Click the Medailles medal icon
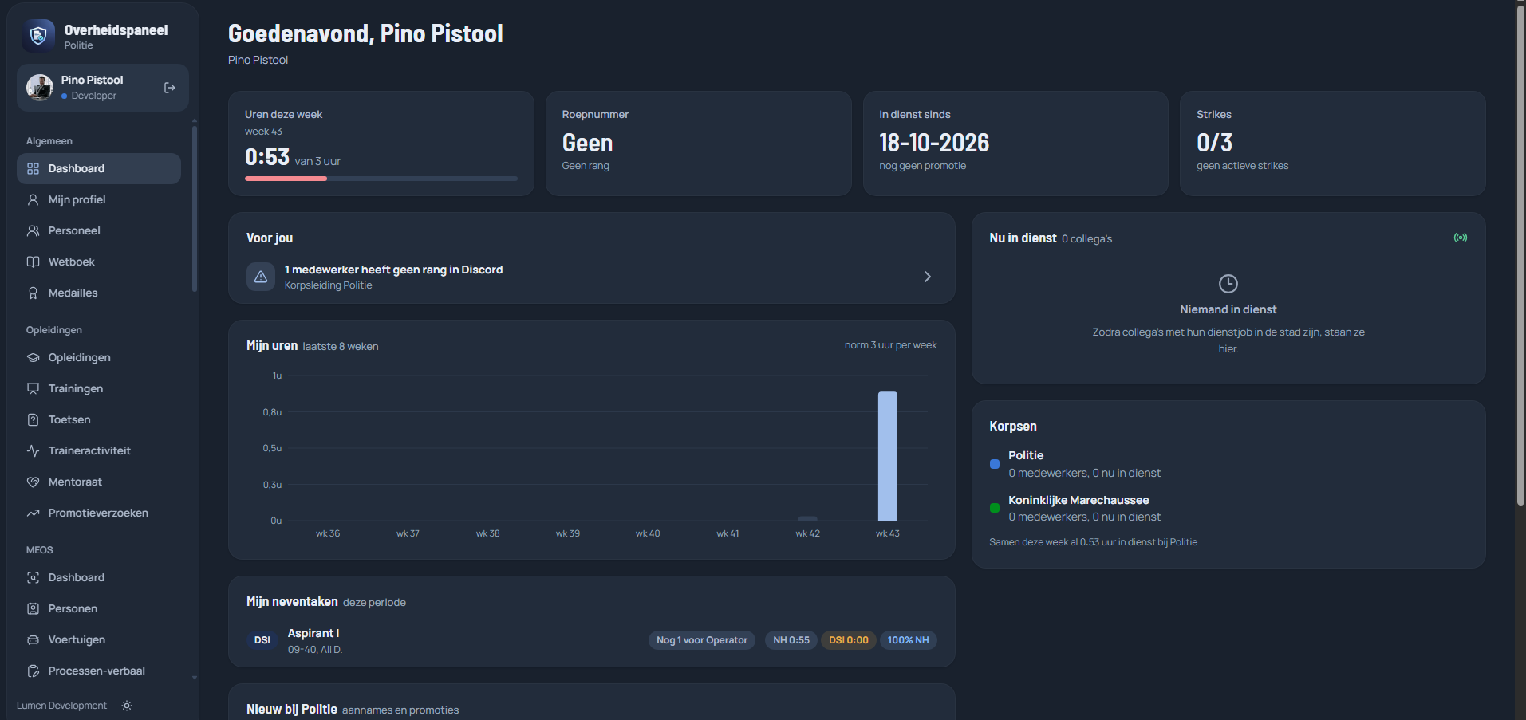 [34, 293]
